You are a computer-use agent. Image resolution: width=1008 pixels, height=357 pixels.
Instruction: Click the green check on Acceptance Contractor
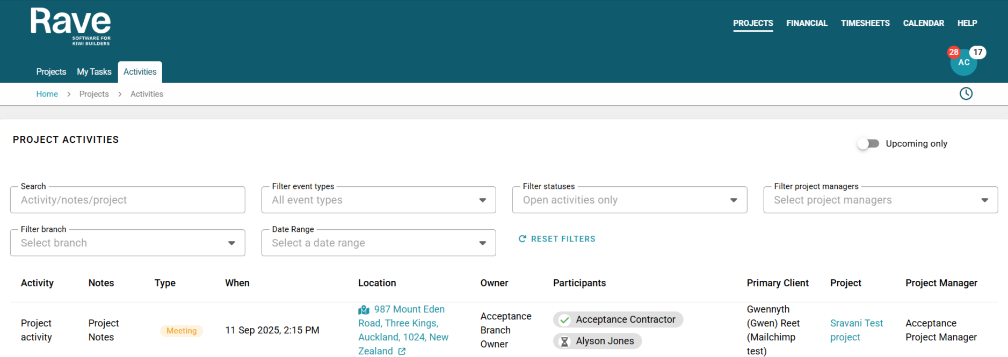[564, 320]
